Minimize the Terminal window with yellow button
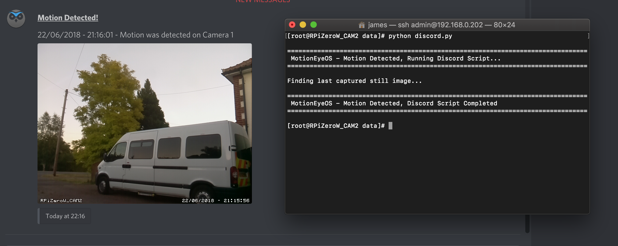 [x=303, y=25]
